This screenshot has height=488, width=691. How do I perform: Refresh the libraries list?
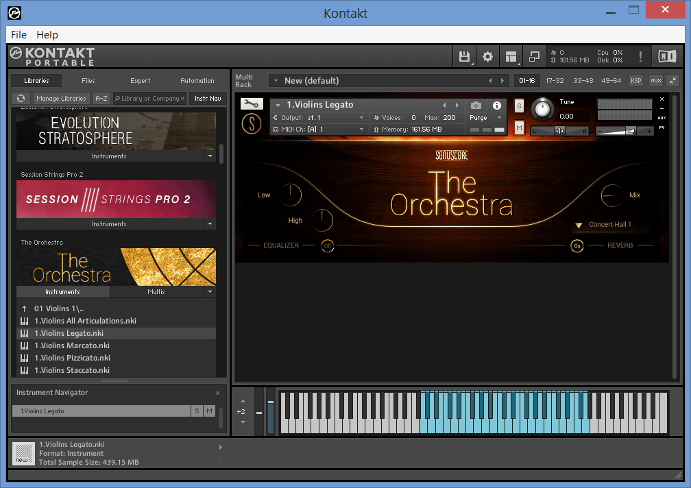click(21, 98)
